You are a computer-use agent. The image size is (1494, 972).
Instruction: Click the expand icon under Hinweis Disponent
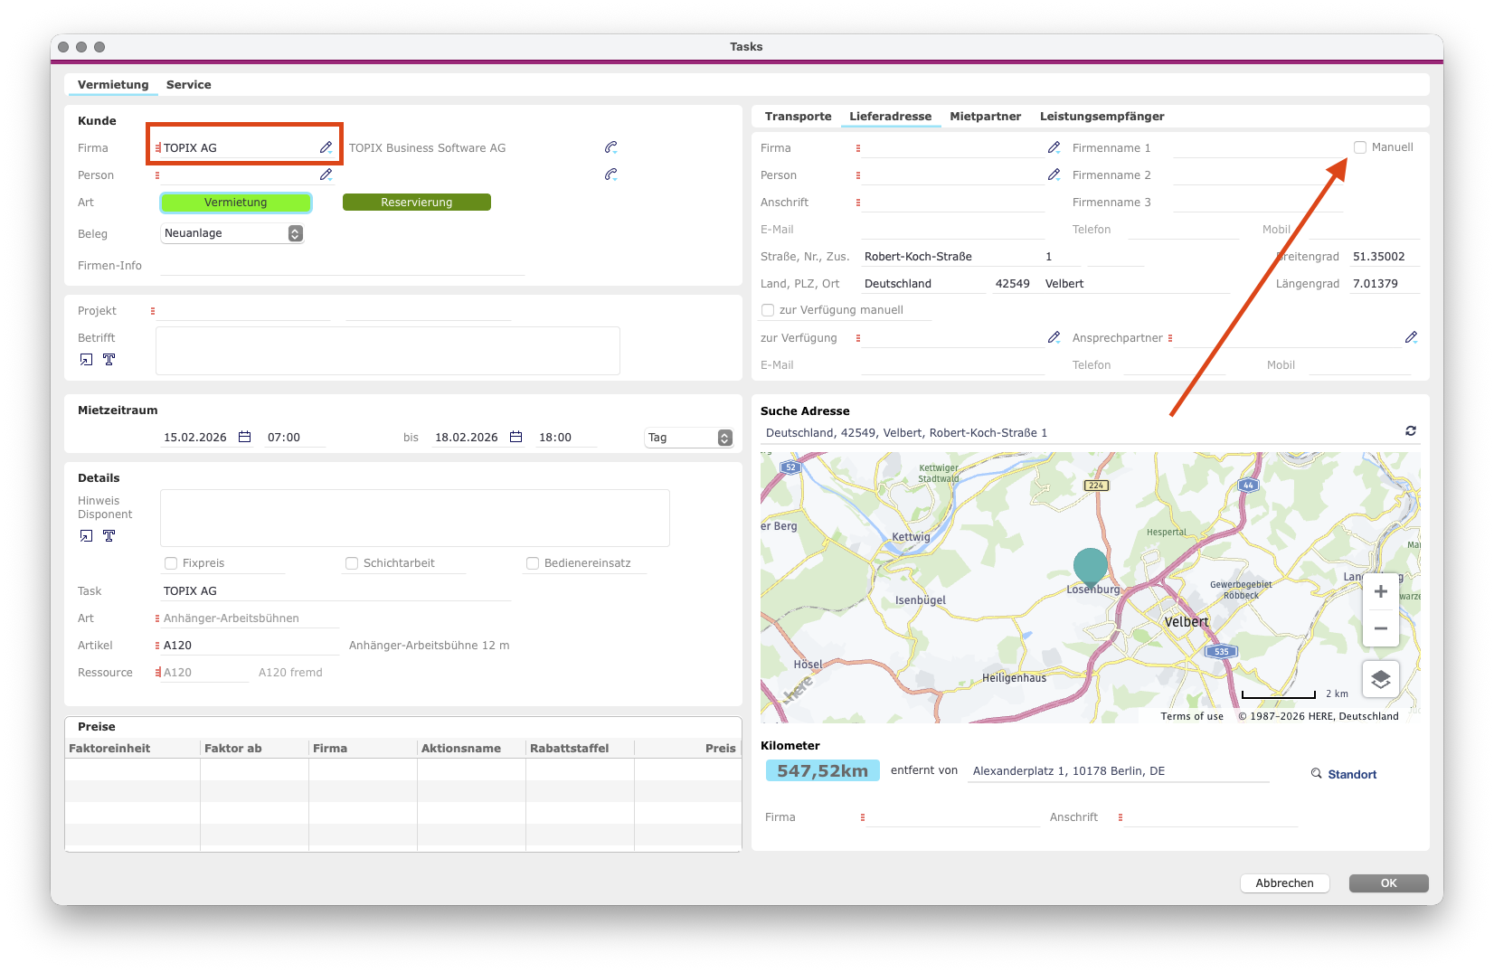click(86, 536)
